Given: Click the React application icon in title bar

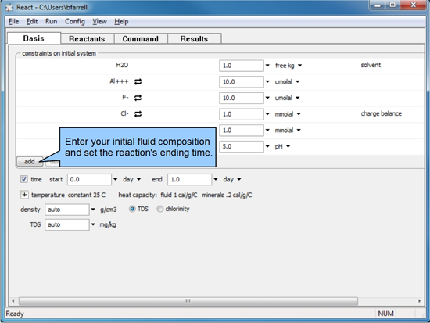Looking at the screenshot, I should click(9, 7).
